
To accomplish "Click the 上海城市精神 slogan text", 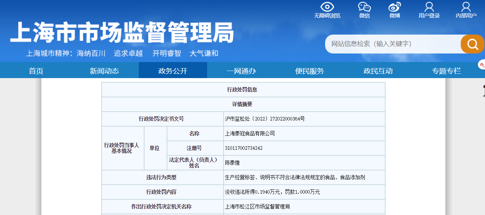I will click(122, 53).
